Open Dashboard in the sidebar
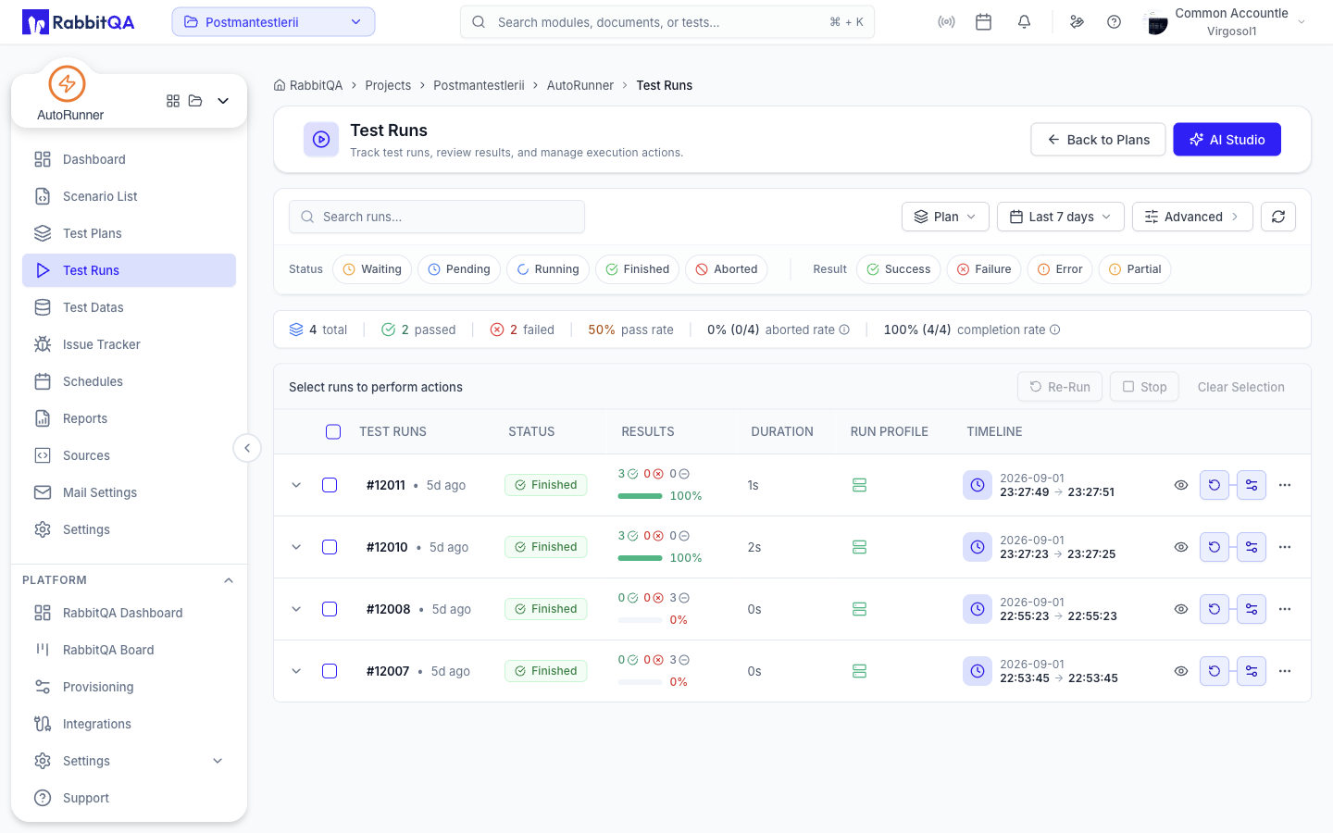 point(129,159)
